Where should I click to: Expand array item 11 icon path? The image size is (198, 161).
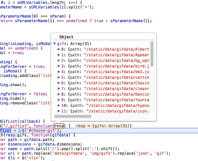click(x=59, y=111)
